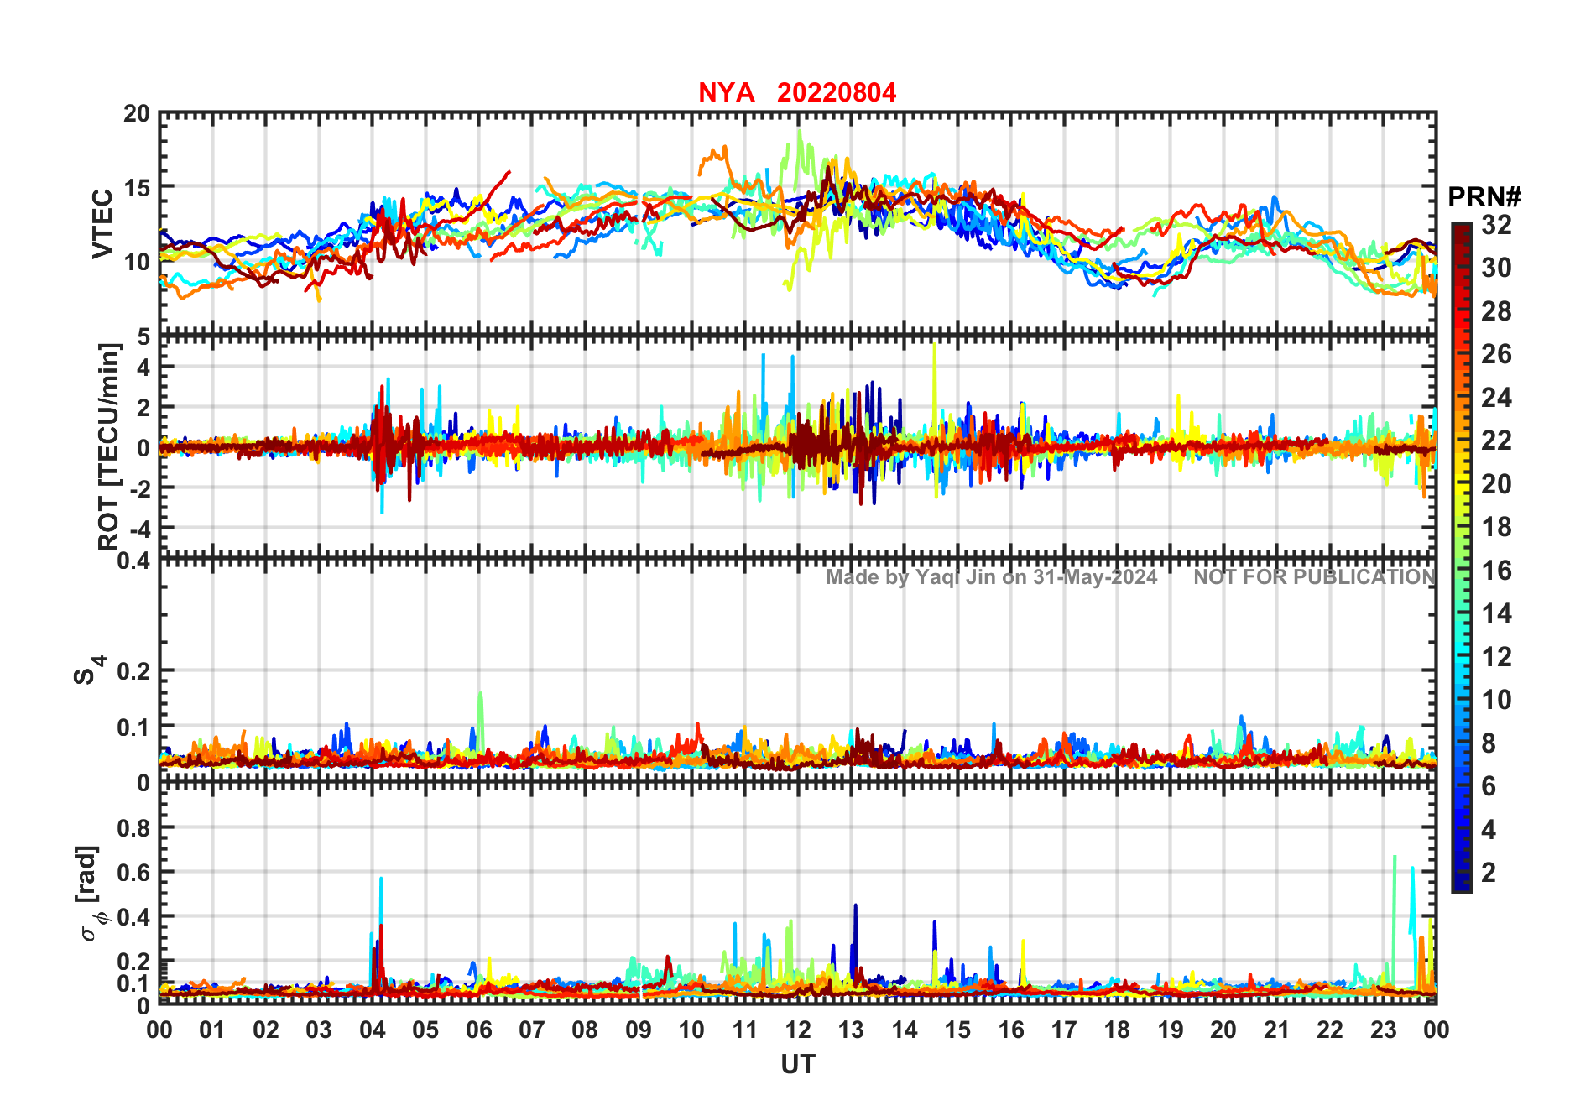Screen dimensions: 1596x1116
Task: Click sigma phi axis tick label '0.8'
Action: point(133,828)
